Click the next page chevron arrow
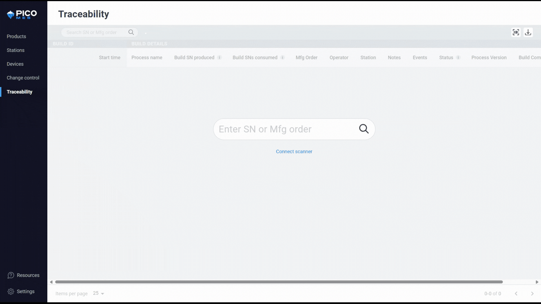Image resolution: width=541 pixels, height=304 pixels. (x=532, y=294)
